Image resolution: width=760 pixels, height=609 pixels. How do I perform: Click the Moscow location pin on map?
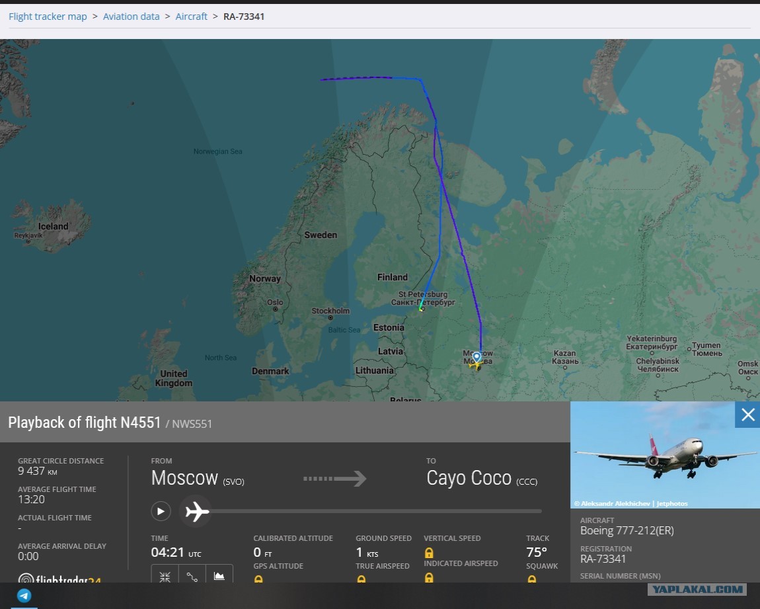coord(476,357)
